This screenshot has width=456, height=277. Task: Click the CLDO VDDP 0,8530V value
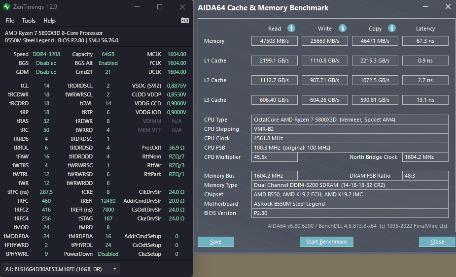point(176,94)
